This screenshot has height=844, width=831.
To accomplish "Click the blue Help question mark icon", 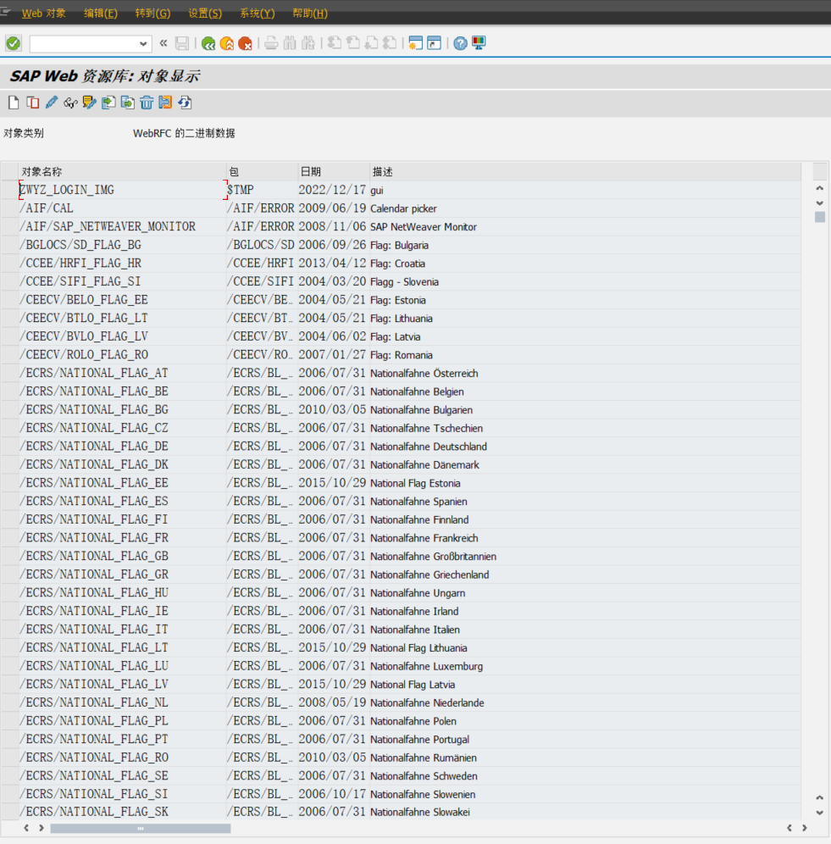I will click(460, 43).
